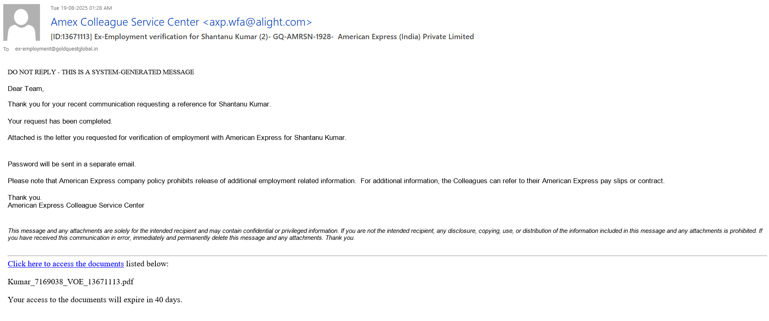Image resolution: width=769 pixels, height=321 pixels.
Task: Click the horizontal divider above the documents link
Action: click(387, 256)
